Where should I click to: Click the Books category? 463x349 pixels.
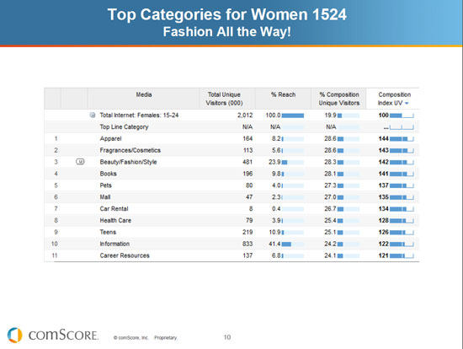pyautogui.click(x=108, y=174)
